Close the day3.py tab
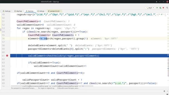 [23, 11]
